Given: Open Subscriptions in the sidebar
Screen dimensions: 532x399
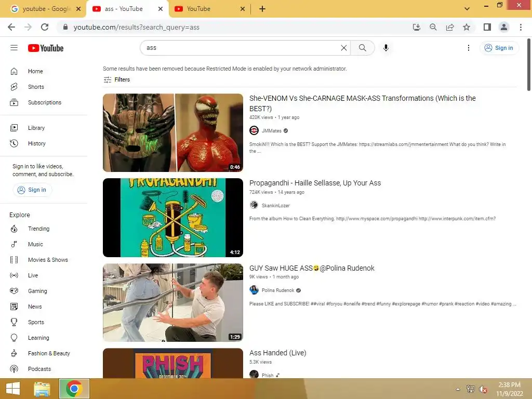Looking at the screenshot, I should [44, 102].
